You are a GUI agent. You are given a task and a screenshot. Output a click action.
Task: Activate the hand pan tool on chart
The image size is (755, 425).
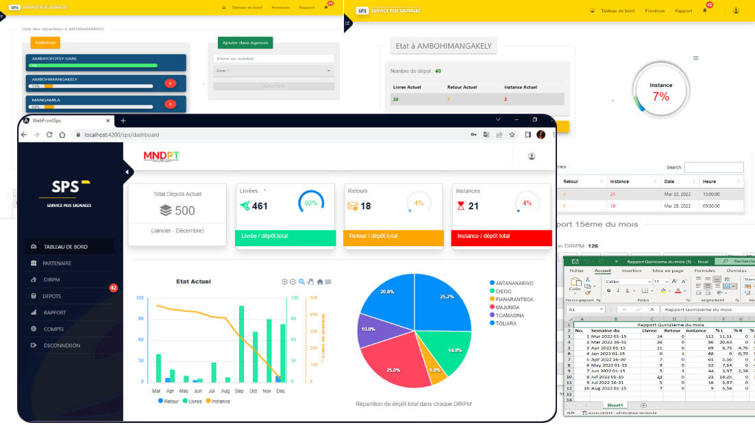tap(311, 282)
